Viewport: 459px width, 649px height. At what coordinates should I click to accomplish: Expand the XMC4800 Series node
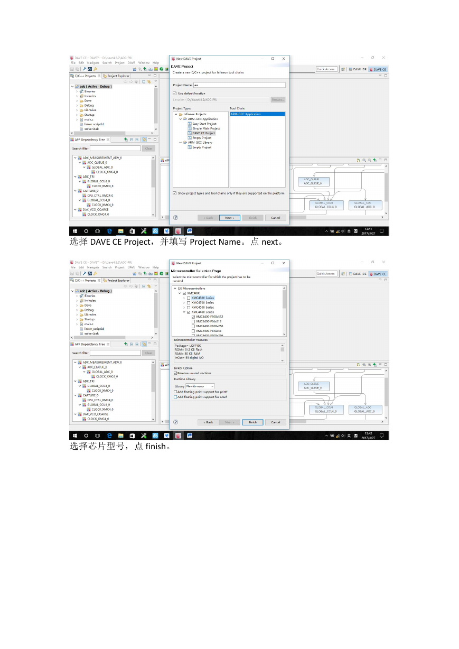click(x=184, y=298)
